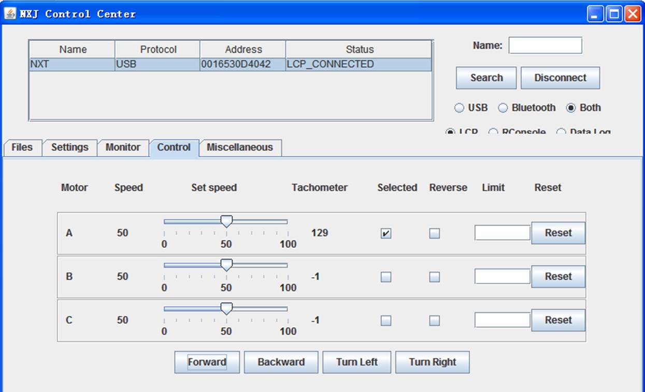Click the Turn Right button
This screenshot has height=392, width=645.
click(x=433, y=362)
